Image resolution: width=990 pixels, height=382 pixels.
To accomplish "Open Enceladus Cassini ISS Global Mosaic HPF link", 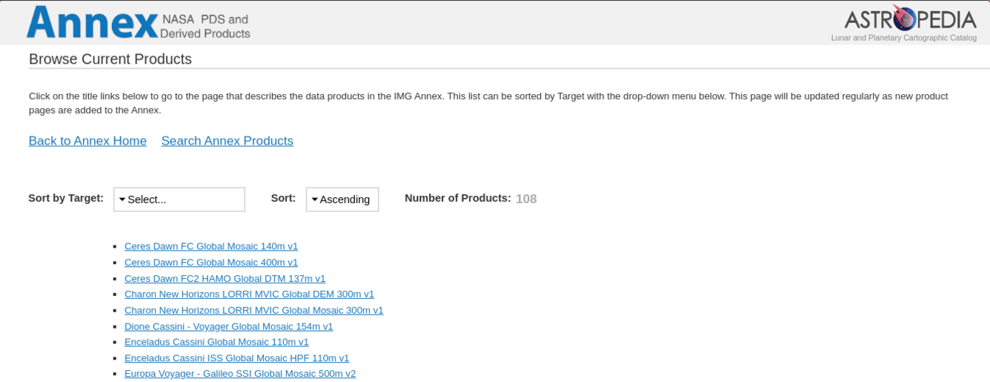I will click(x=237, y=358).
